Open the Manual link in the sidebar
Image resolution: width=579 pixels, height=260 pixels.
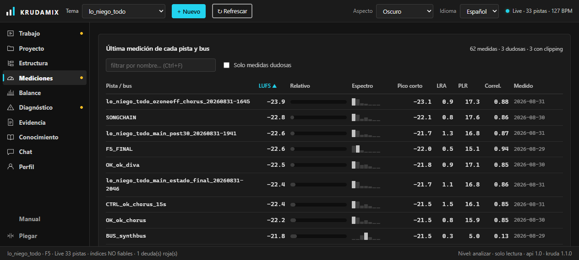[30, 219]
